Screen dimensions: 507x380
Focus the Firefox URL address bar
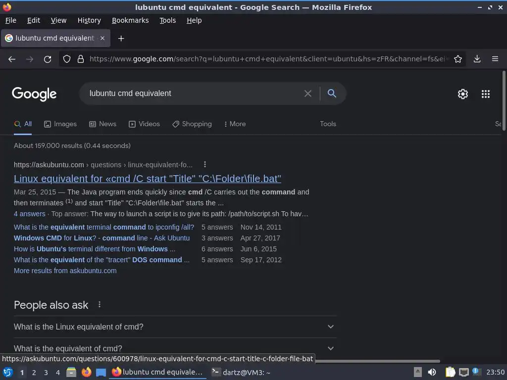click(x=268, y=59)
